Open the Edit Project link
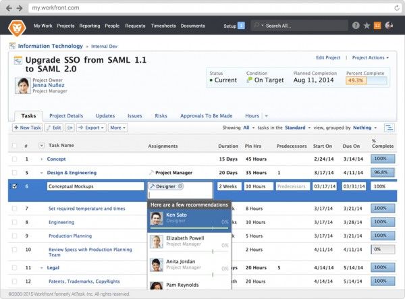 tap(328, 58)
